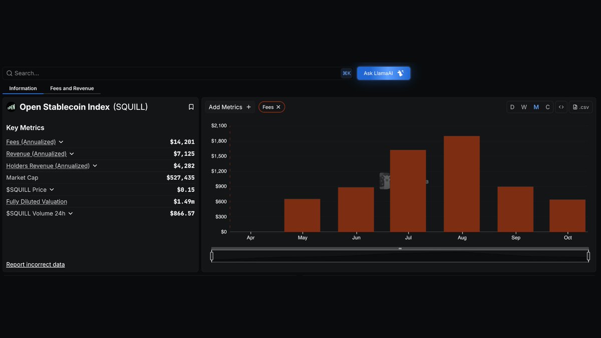Click the chart range selector top grip

click(x=400, y=248)
